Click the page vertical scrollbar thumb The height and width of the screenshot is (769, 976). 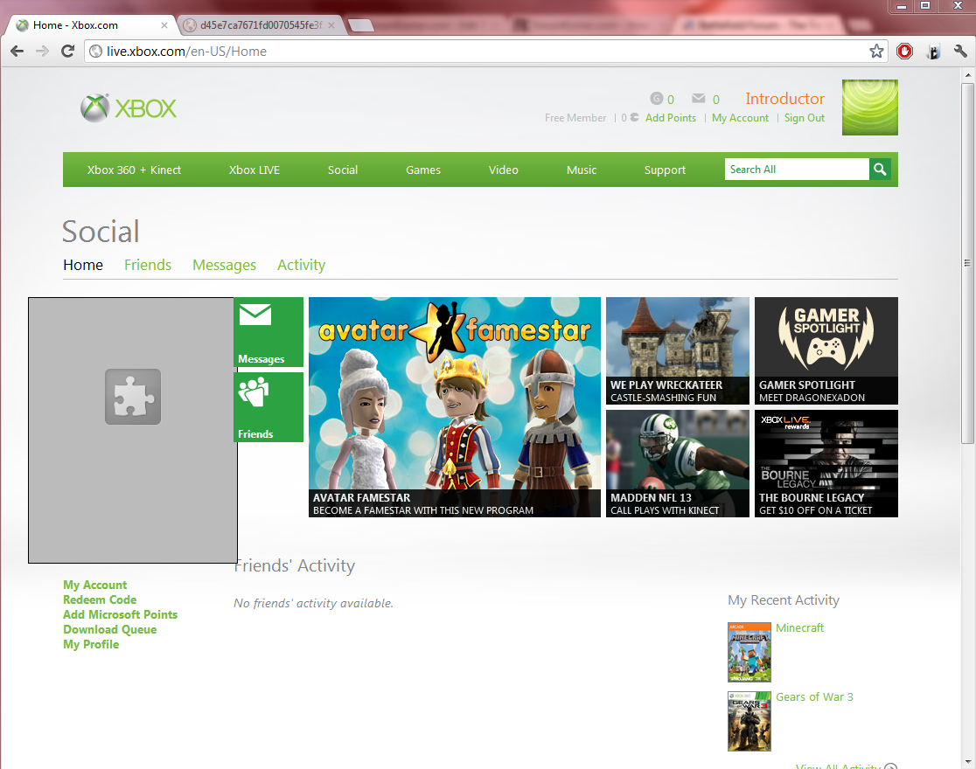pos(967,262)
